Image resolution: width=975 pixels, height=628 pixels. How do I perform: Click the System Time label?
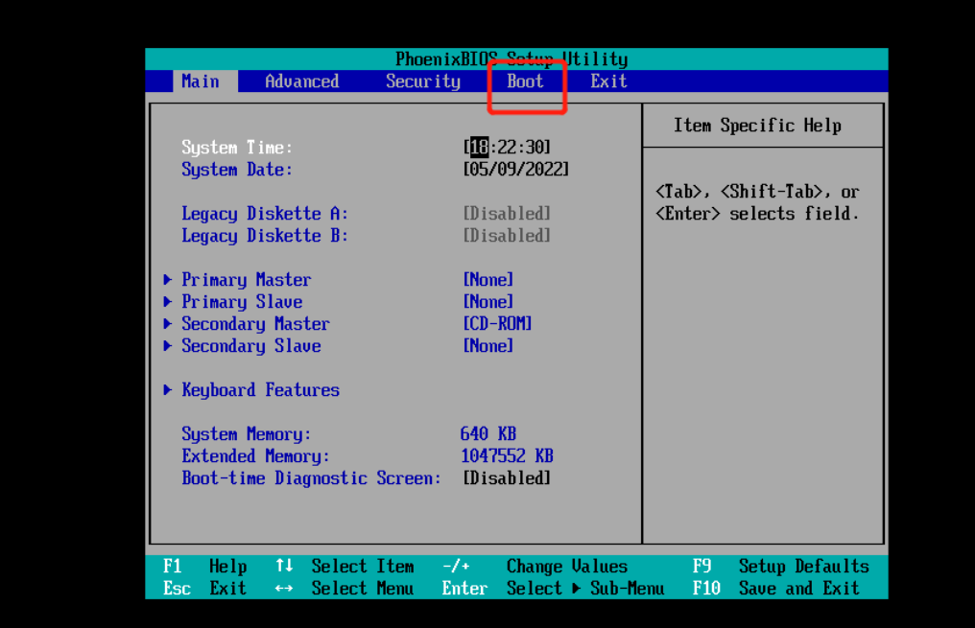[x=237, y=148]
